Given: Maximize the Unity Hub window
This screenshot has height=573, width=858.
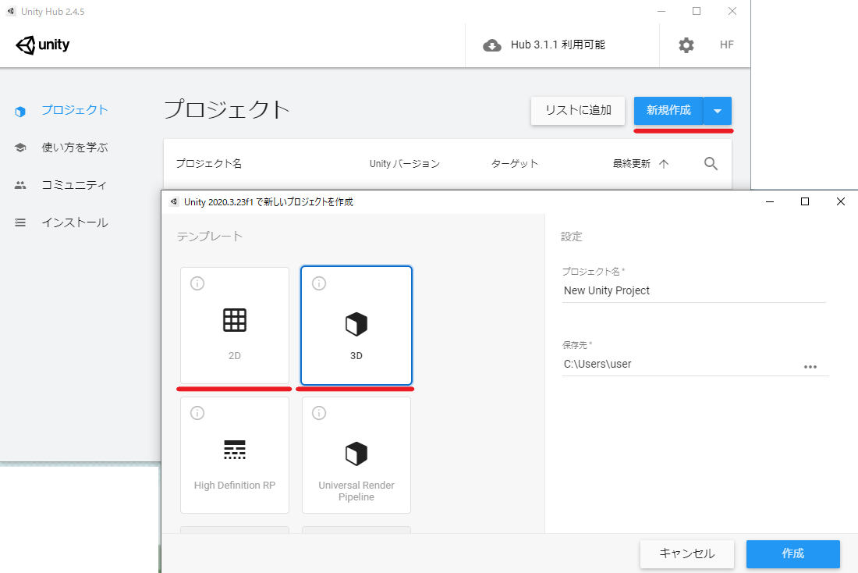Looking at the screenshot, I should [x=697, y=11].
